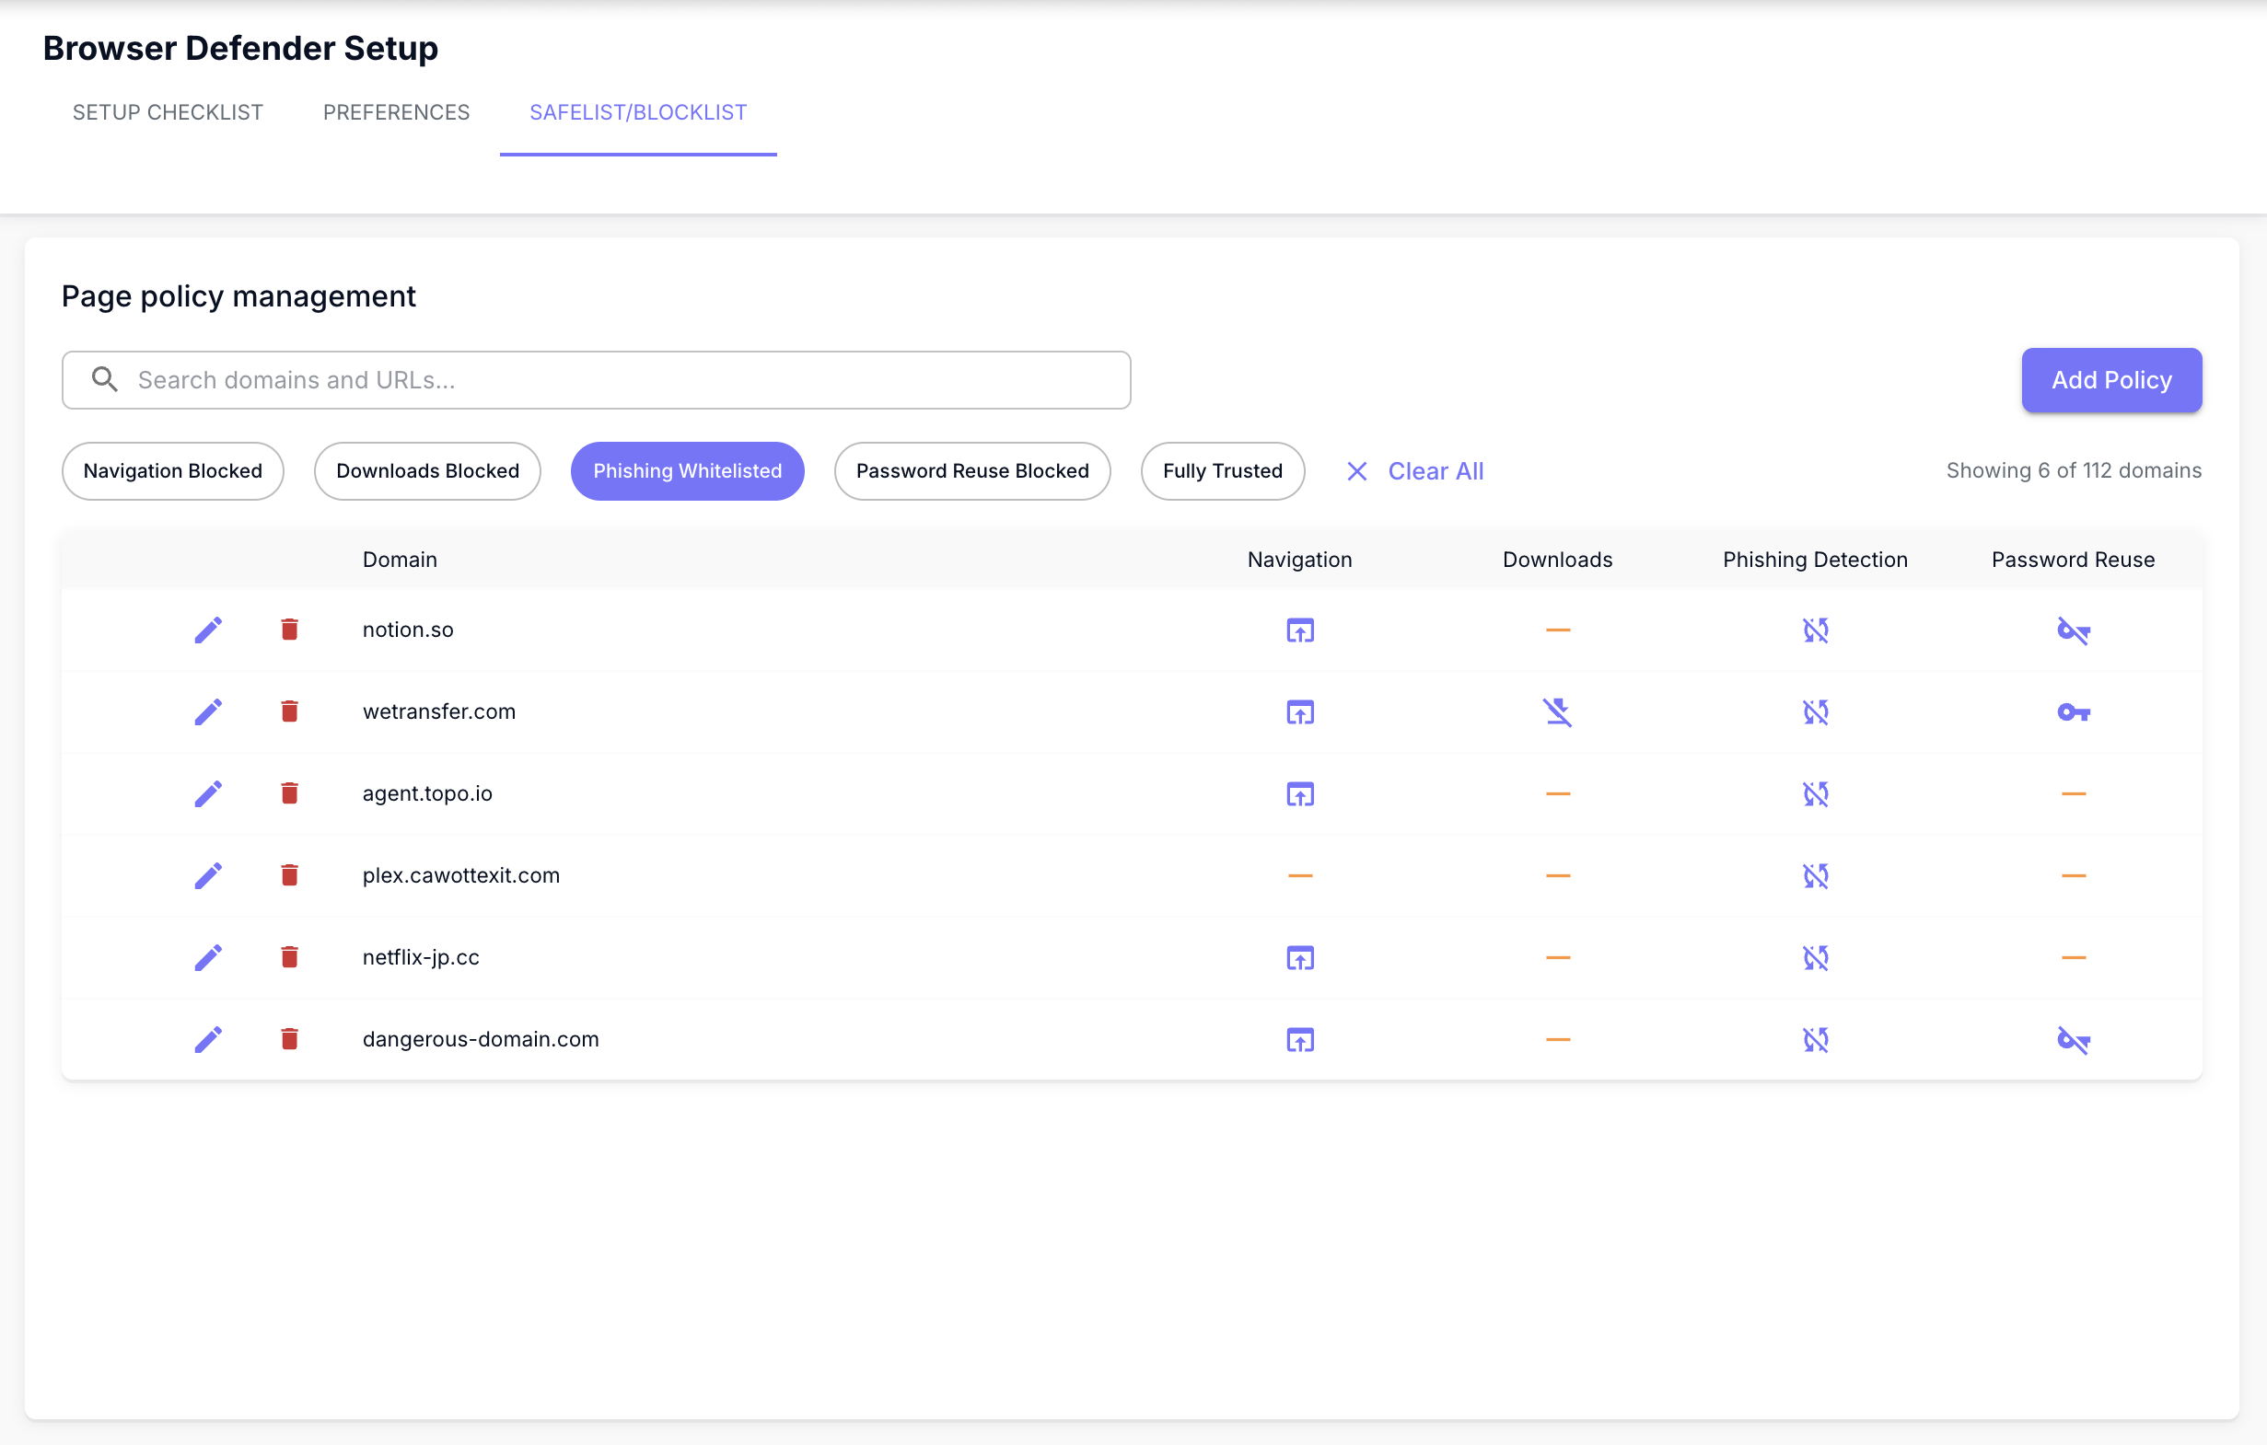The image size is (2267, 1445).
Task: Click the Add Policy button
Action: [2110, 379]
